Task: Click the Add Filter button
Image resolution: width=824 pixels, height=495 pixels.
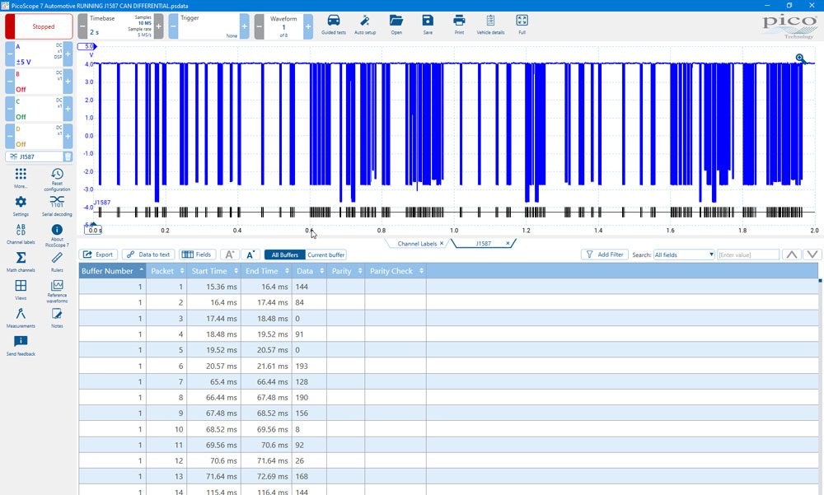Action: [x=604, y=255]
